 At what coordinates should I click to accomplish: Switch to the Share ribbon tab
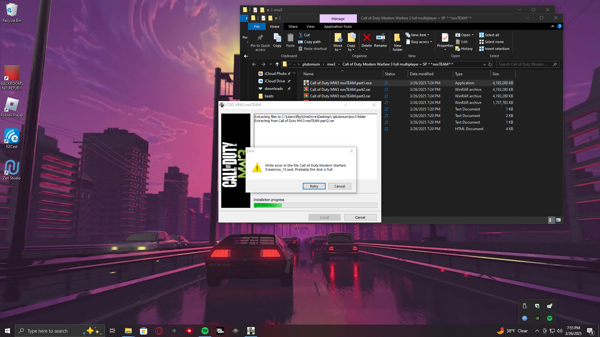pyautogui.click(x=293, y=27)
